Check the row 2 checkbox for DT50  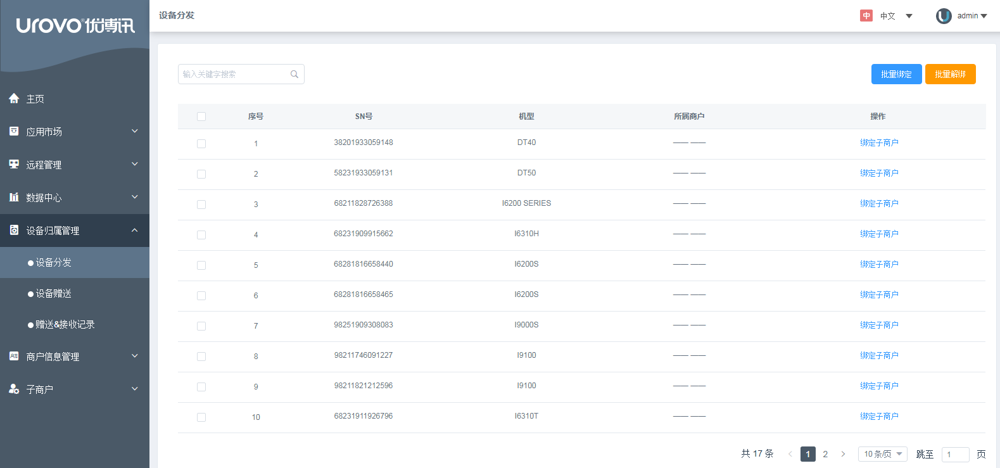tap(201, 174)
